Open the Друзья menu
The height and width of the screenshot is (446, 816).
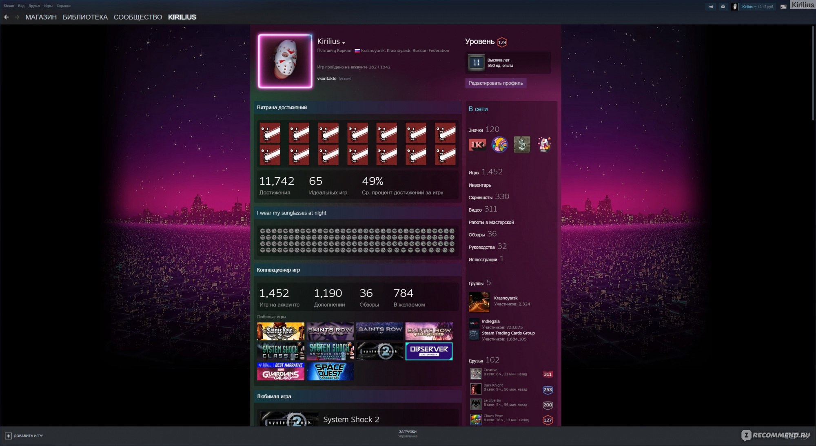click(x=34, y=6)
